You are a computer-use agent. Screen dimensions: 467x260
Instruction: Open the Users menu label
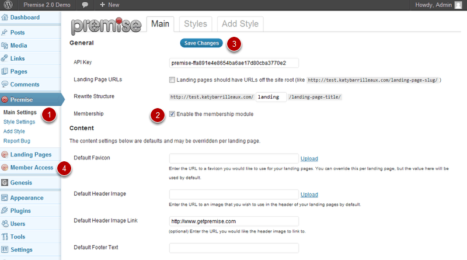tap(18, 224)
